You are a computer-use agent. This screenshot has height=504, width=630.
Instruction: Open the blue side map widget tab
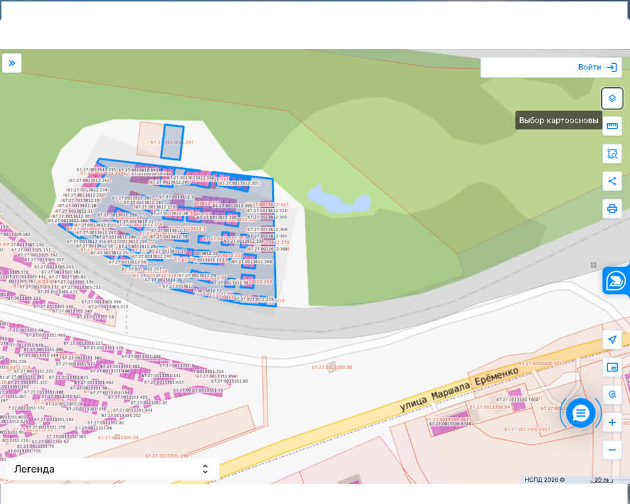pyautogui.click(x=616, y=281)
